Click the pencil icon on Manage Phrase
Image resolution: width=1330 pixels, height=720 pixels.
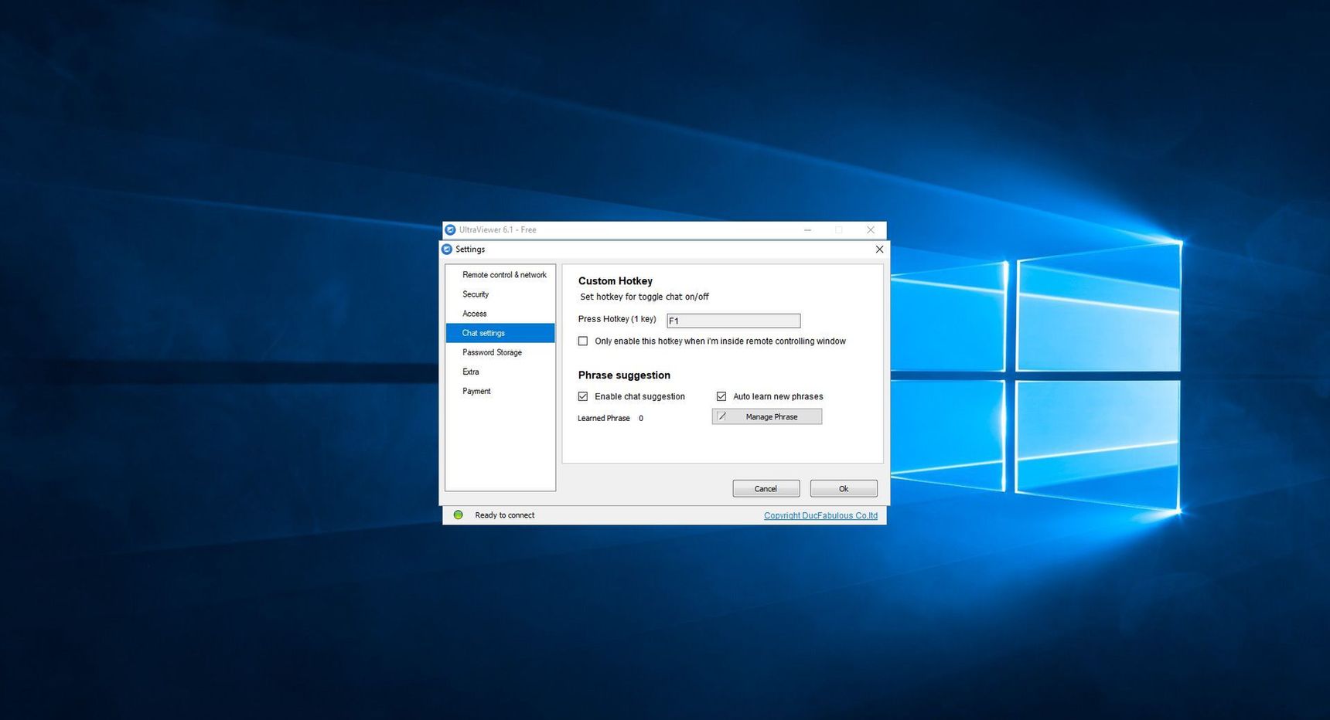click(x=722, y=416)
